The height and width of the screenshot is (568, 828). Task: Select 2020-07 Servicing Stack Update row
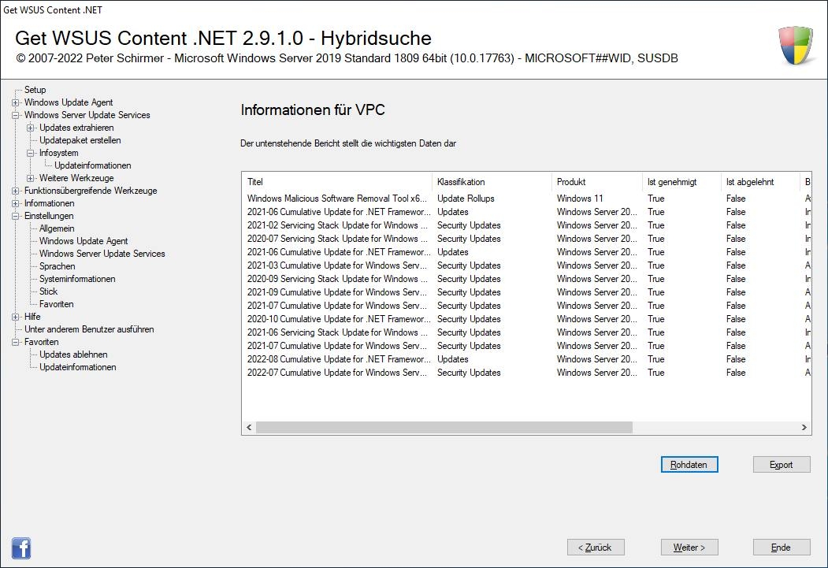pos(526,239)
